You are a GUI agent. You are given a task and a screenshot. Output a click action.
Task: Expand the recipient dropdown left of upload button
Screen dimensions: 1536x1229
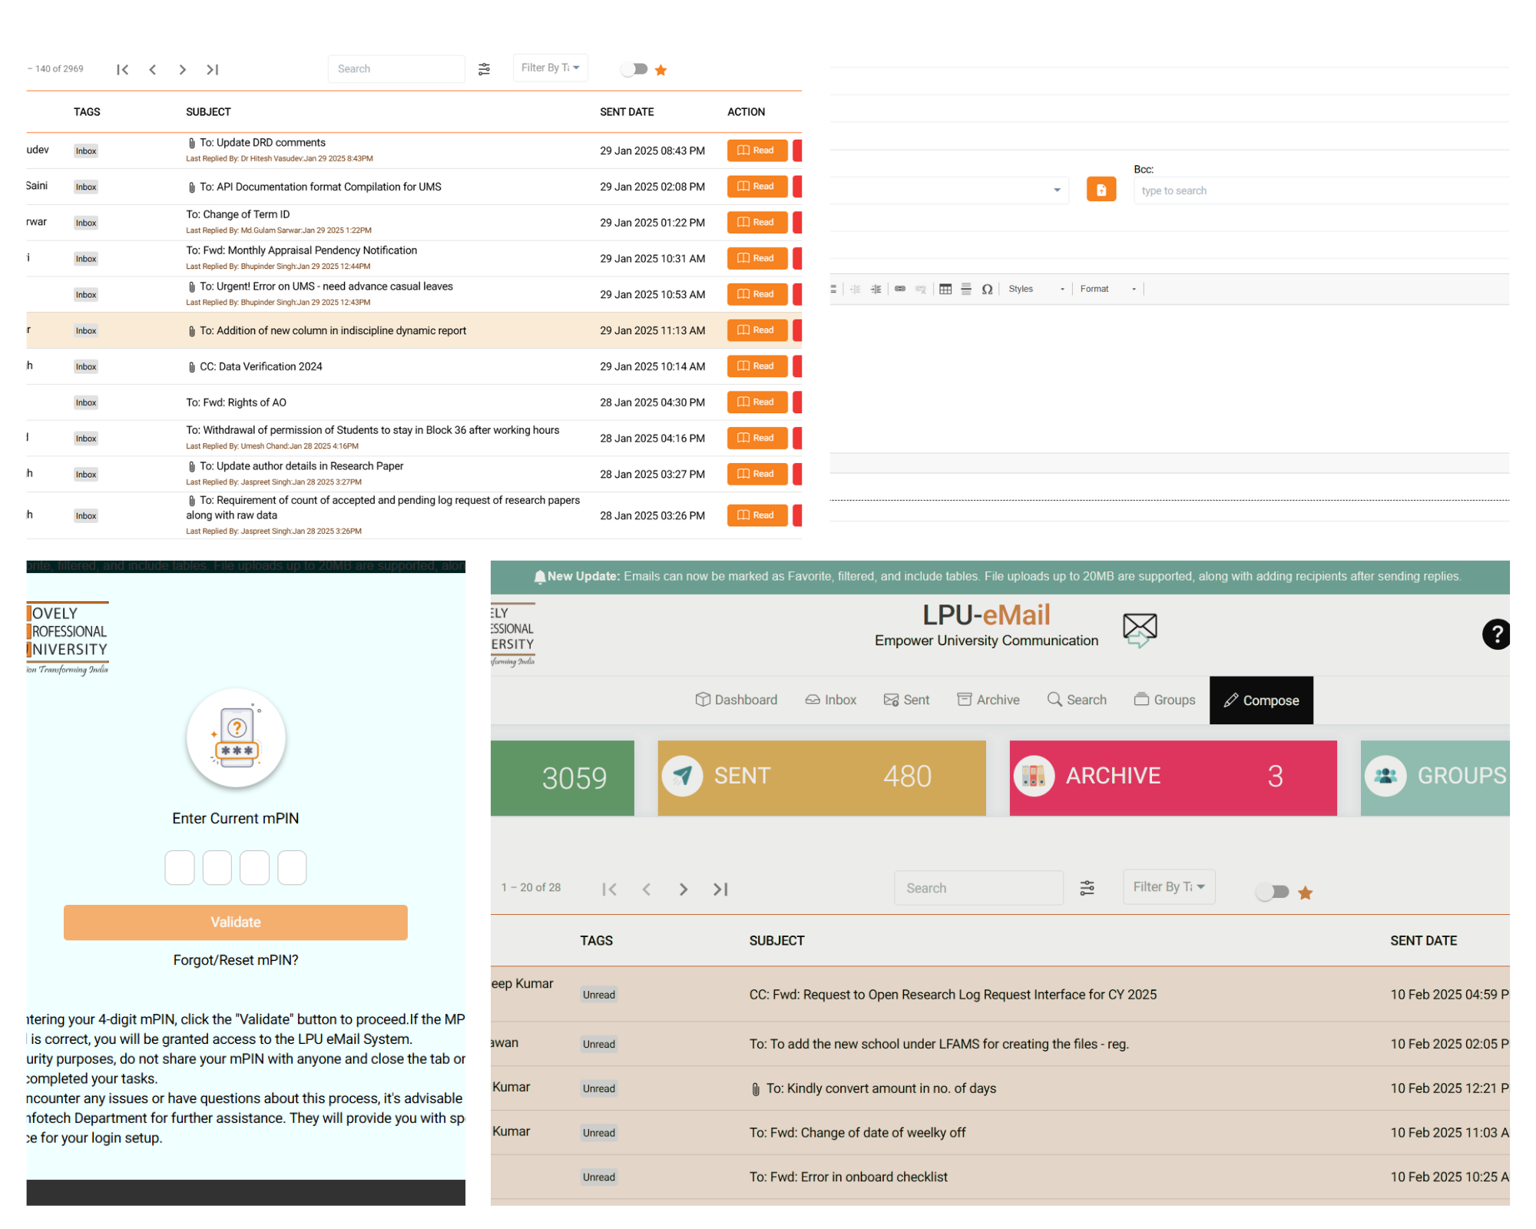(x=1057, y=190)
